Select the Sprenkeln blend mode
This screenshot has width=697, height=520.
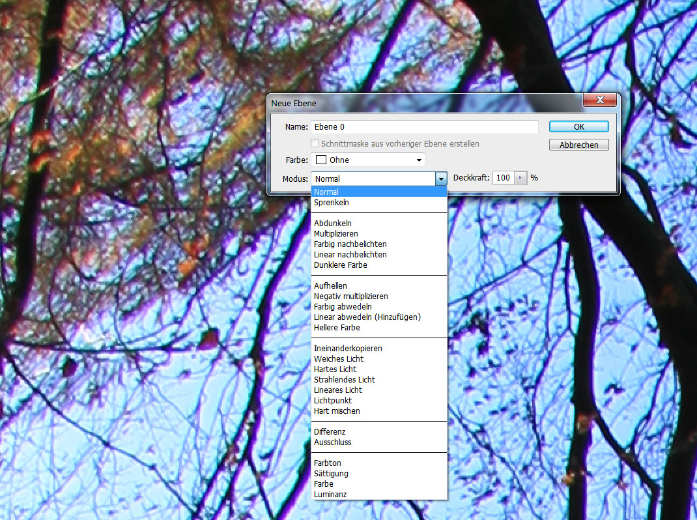332,203
